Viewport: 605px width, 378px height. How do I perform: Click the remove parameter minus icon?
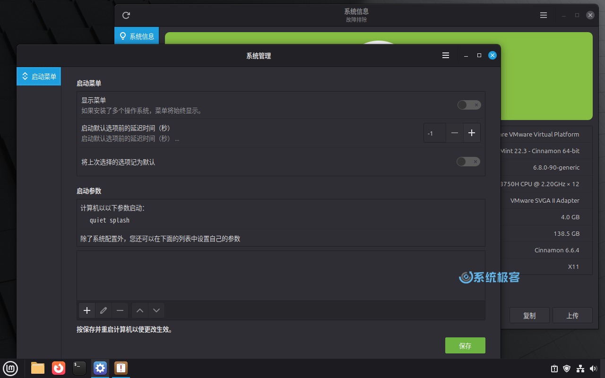click(120, 310)
